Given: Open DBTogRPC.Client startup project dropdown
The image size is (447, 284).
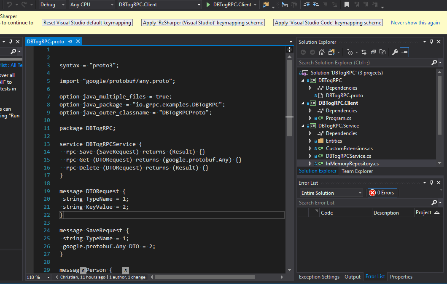Looking at the screenshot, I should 160,5.
